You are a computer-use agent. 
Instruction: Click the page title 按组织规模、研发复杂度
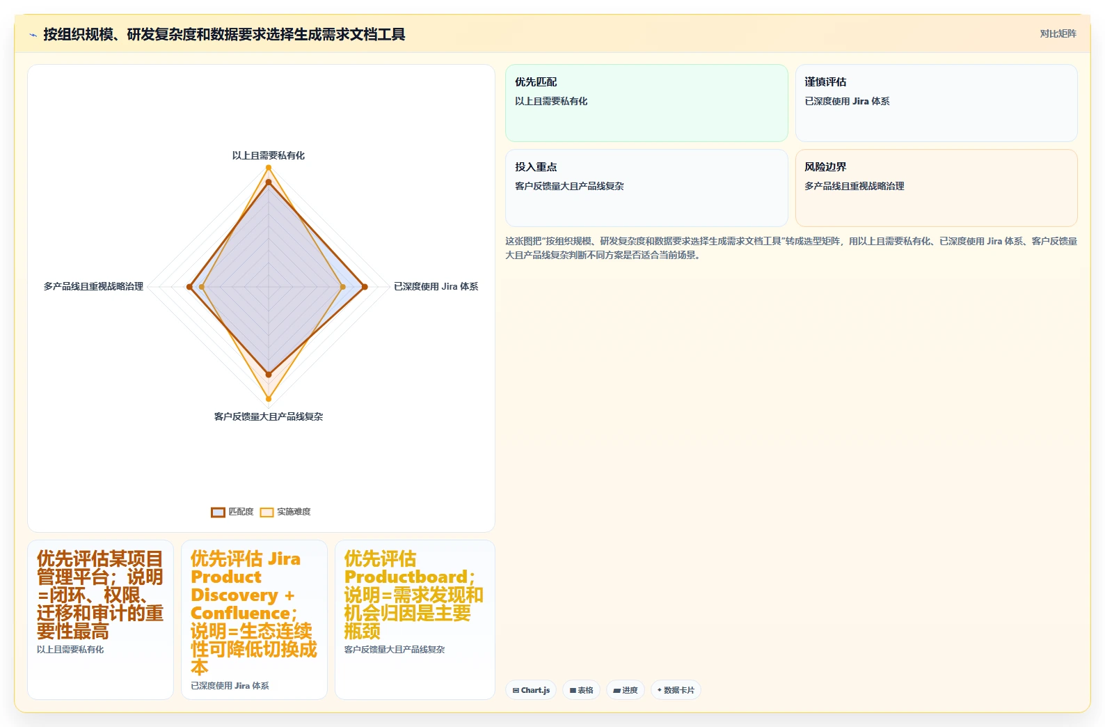coord(224,34)
